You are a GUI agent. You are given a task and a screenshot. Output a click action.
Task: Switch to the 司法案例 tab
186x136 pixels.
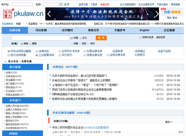point(41,30)
